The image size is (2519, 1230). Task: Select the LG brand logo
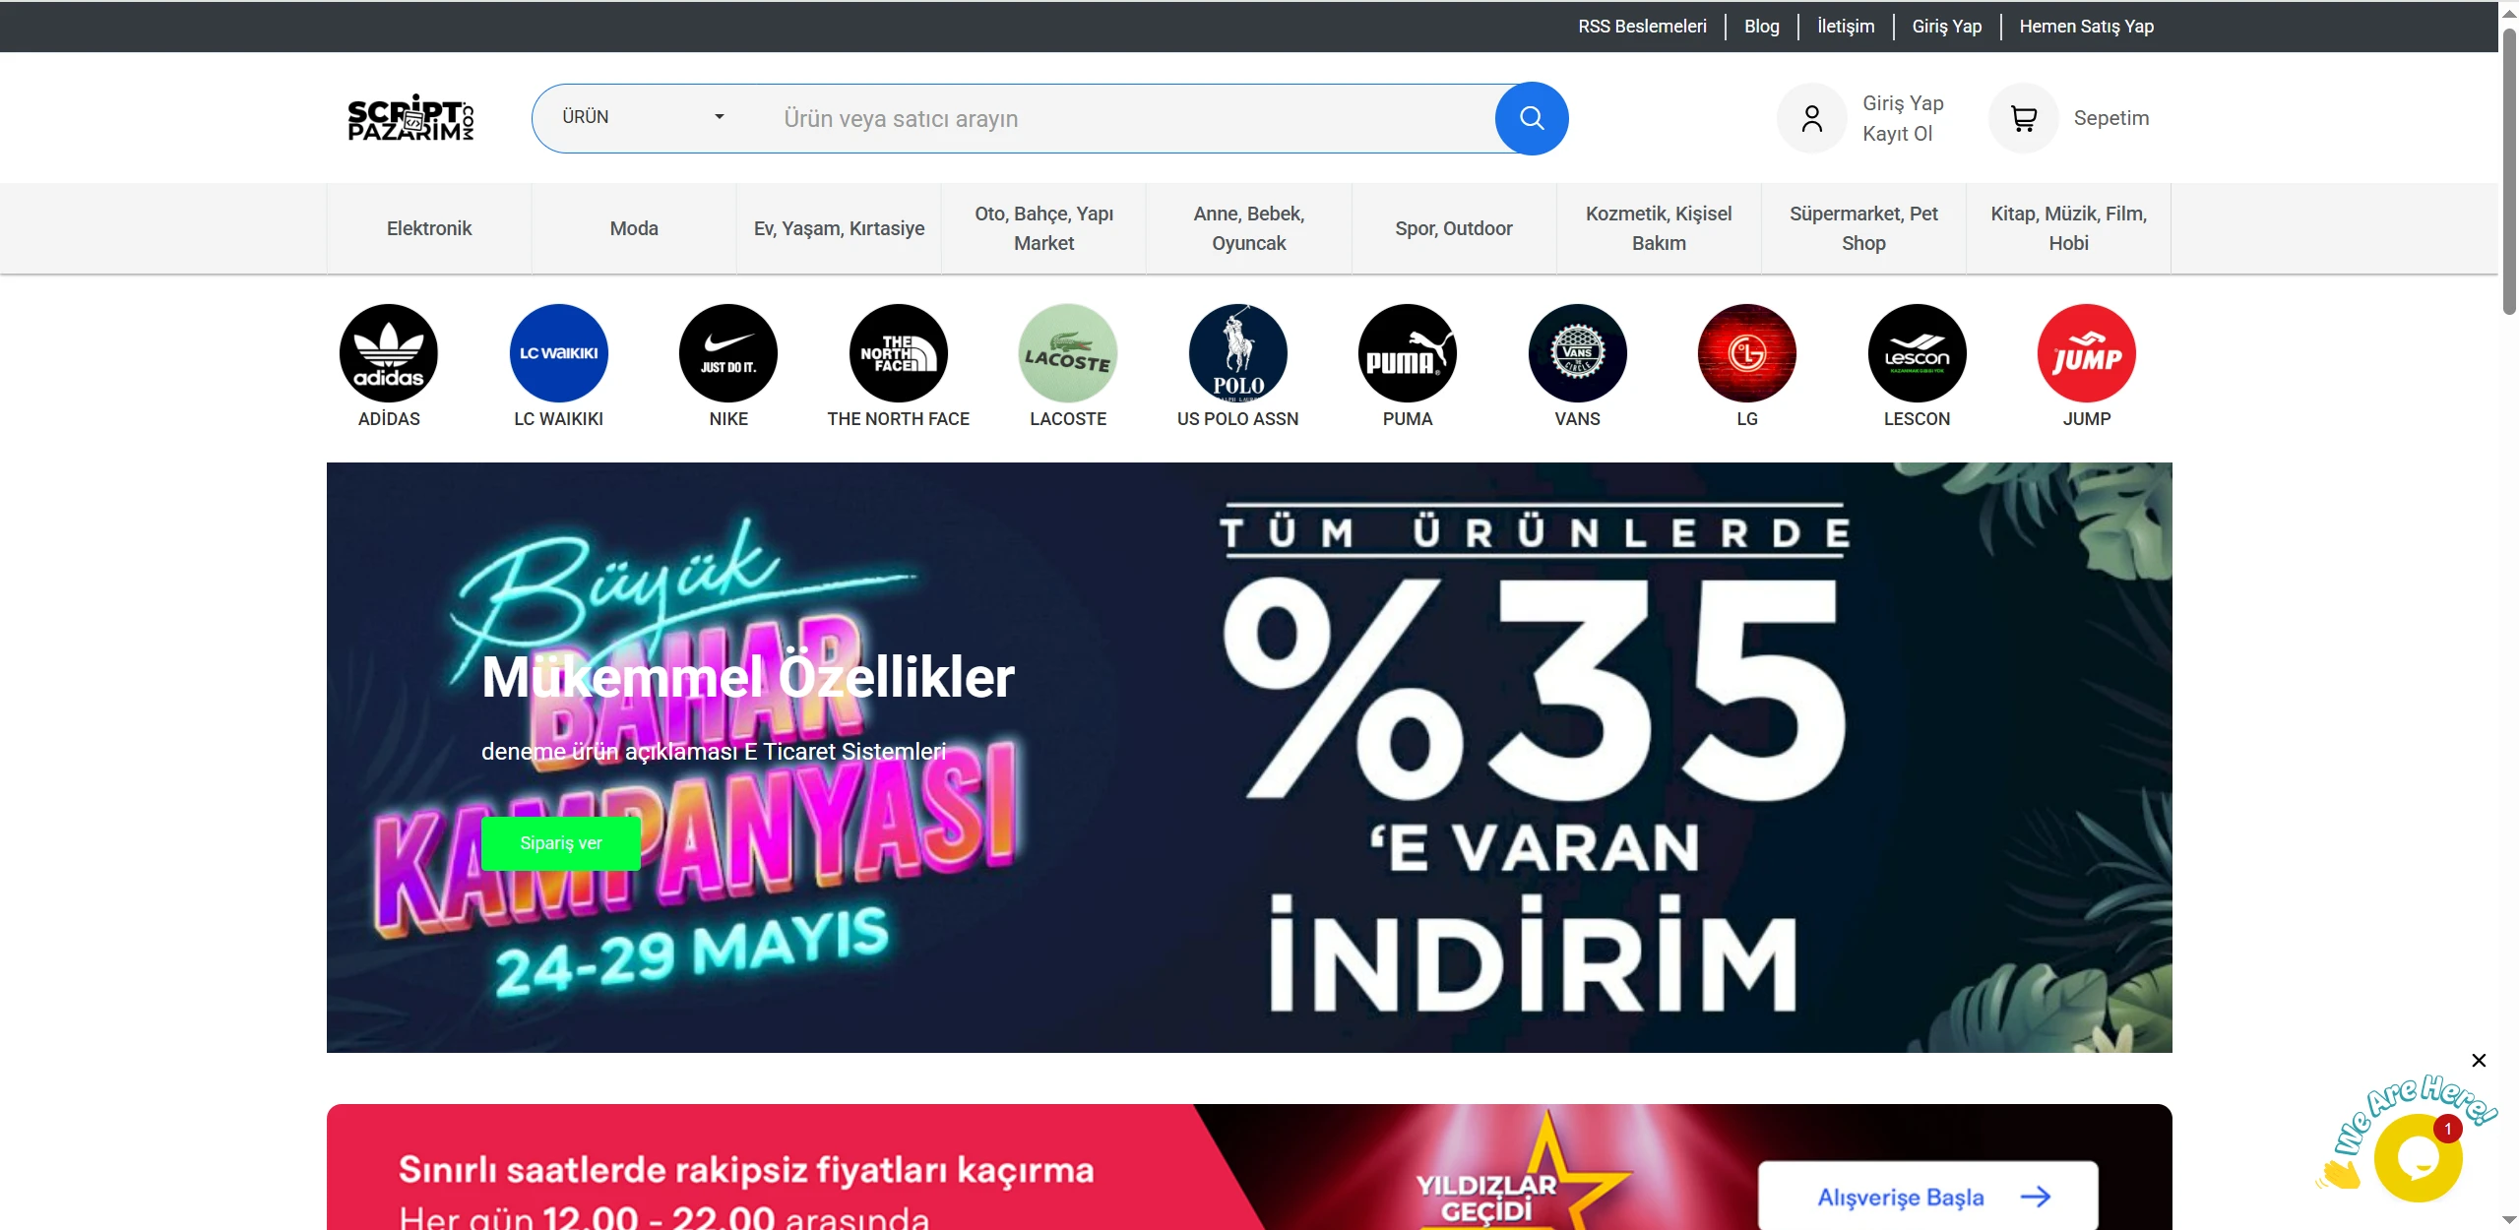[x=1747, y=353]
